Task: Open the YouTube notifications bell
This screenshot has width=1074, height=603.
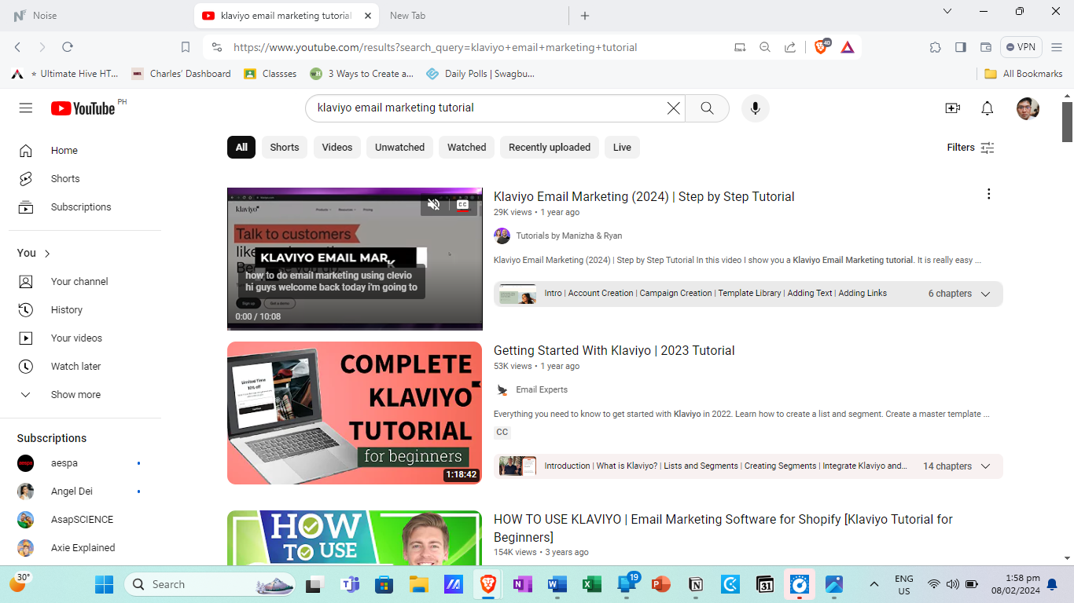Action: (988, 108)
